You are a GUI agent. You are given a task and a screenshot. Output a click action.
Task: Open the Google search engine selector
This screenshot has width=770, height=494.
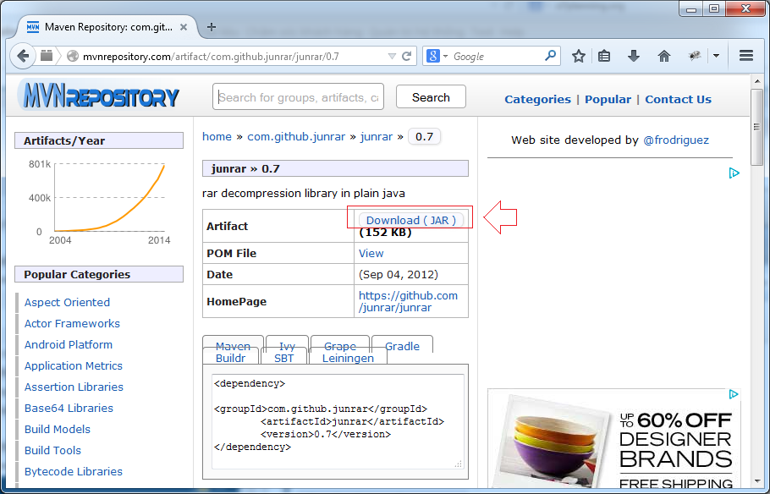(x=437, y=56)
